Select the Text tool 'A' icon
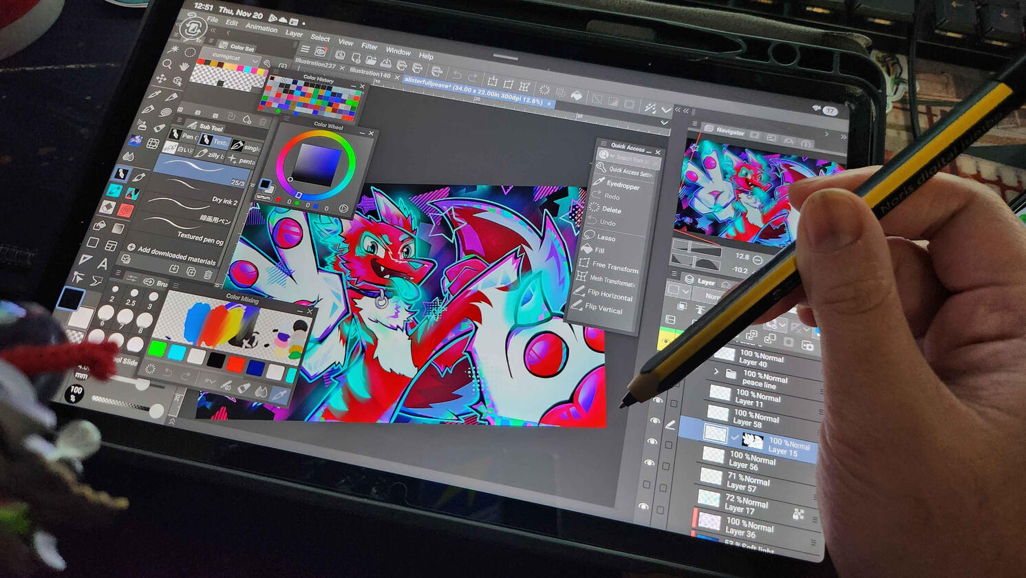Screen dimensions: 1026x578 102,264
